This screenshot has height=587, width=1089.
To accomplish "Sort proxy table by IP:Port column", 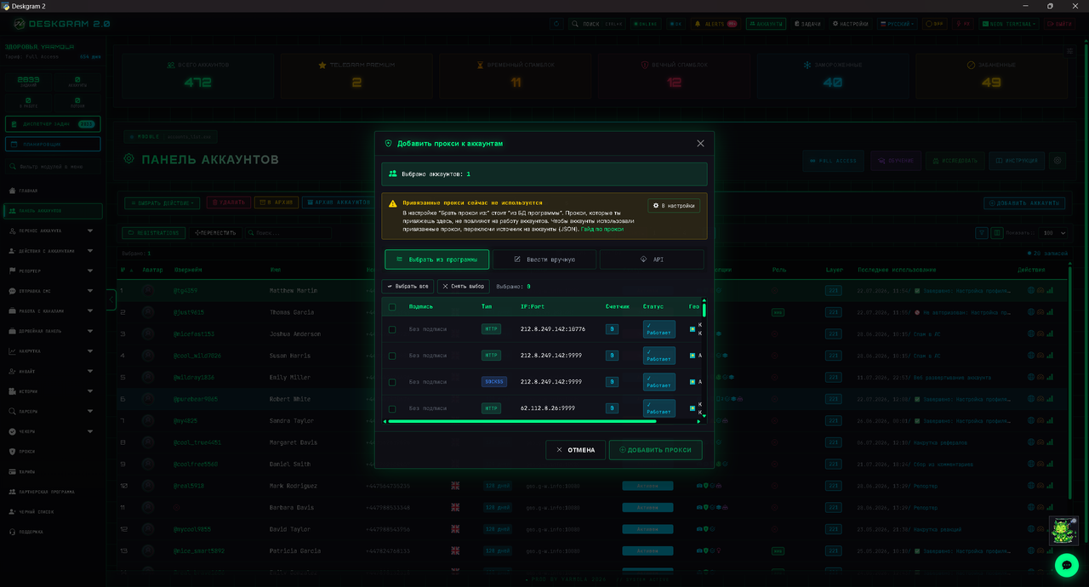I will click(533, 307).
